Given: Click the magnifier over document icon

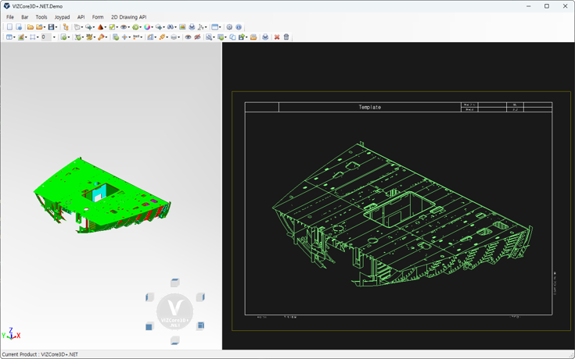Looking at the screenshot, I should point(209,37).
